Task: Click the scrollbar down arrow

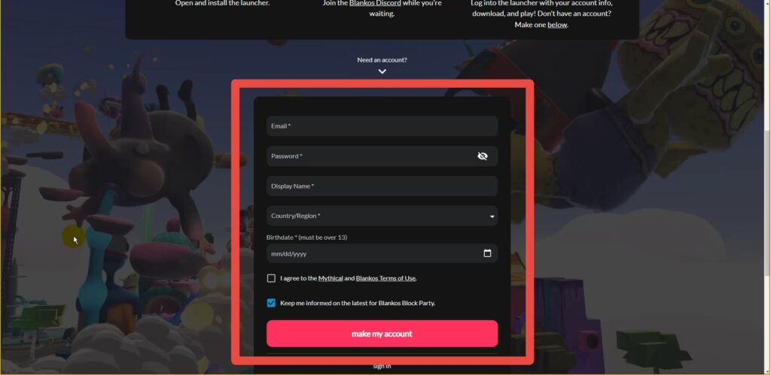Action: [x=767, y=370]
